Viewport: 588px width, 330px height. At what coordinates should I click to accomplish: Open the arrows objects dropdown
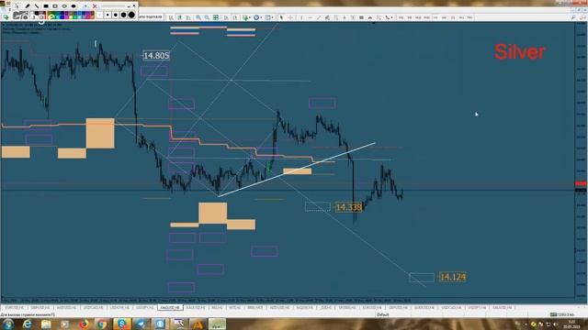pyautogui.click(x=392, y=17)
